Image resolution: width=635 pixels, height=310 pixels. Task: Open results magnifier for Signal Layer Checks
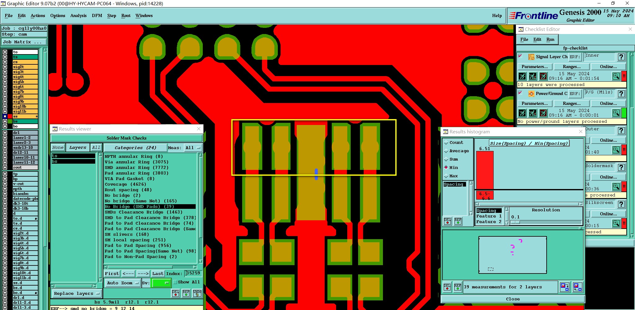pos(616,76)
